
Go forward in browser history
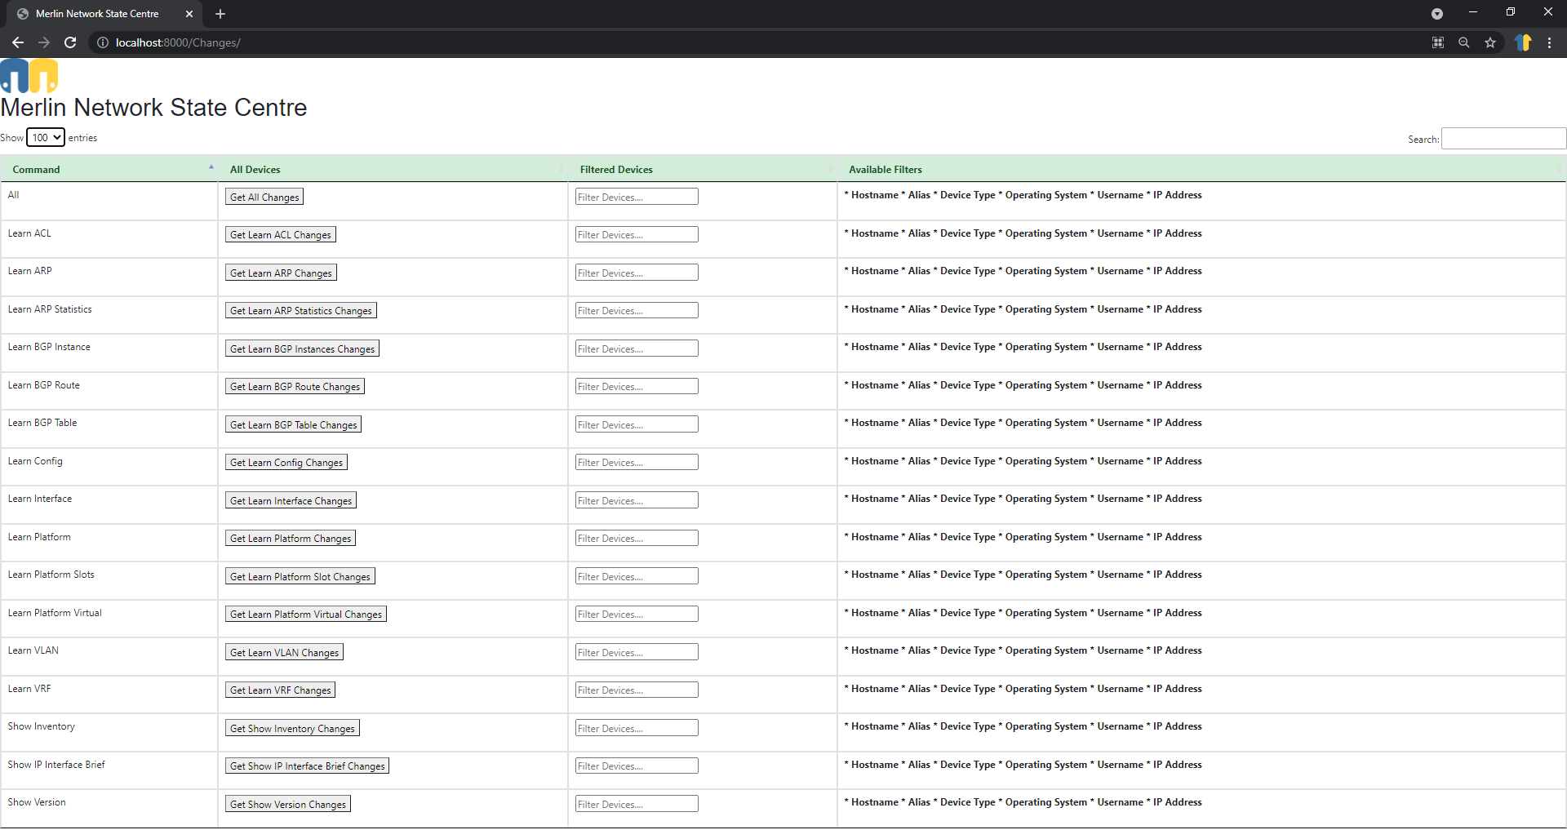tap(44, 42)
